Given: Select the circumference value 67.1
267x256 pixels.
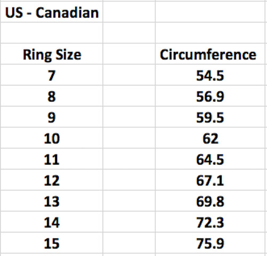Looking at the screenshot, I should (210, 180).
